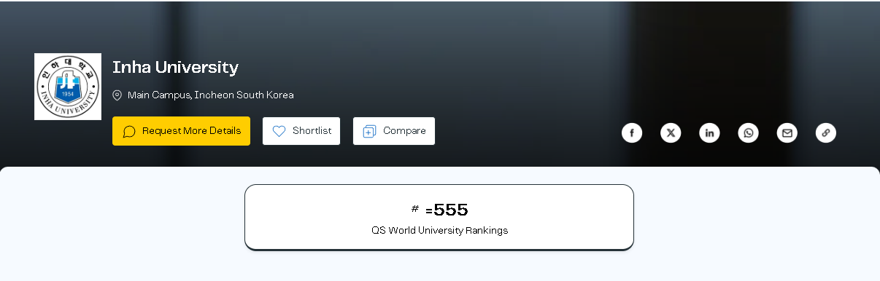Click the Compare plus-squares icon
This screenshot has width=880, height=281.
point(369,131)
